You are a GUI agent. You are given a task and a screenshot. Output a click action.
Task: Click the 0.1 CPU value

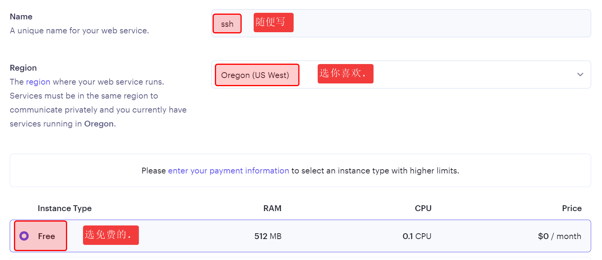point(417,236)
